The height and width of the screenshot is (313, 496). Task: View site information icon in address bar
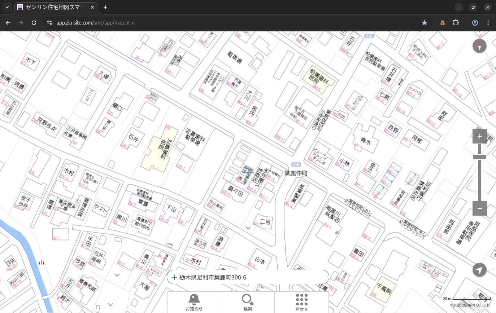click(x=49, y=23)
